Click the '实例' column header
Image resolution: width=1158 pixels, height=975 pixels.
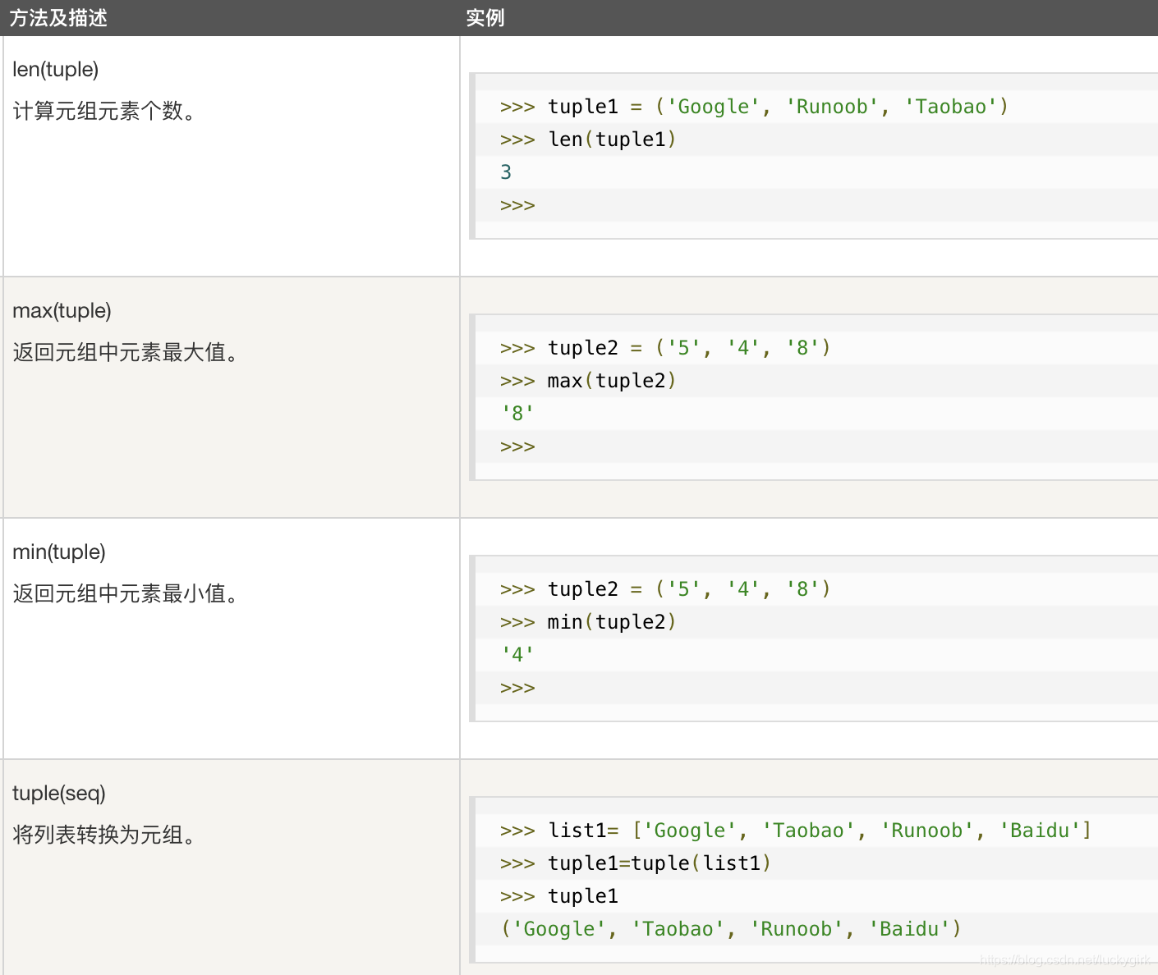pos(485,18)
